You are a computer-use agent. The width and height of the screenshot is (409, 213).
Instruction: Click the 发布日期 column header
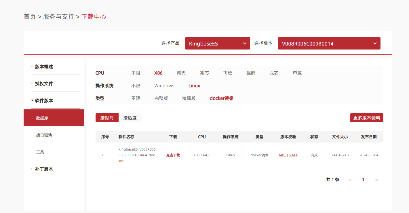point(369,137)
